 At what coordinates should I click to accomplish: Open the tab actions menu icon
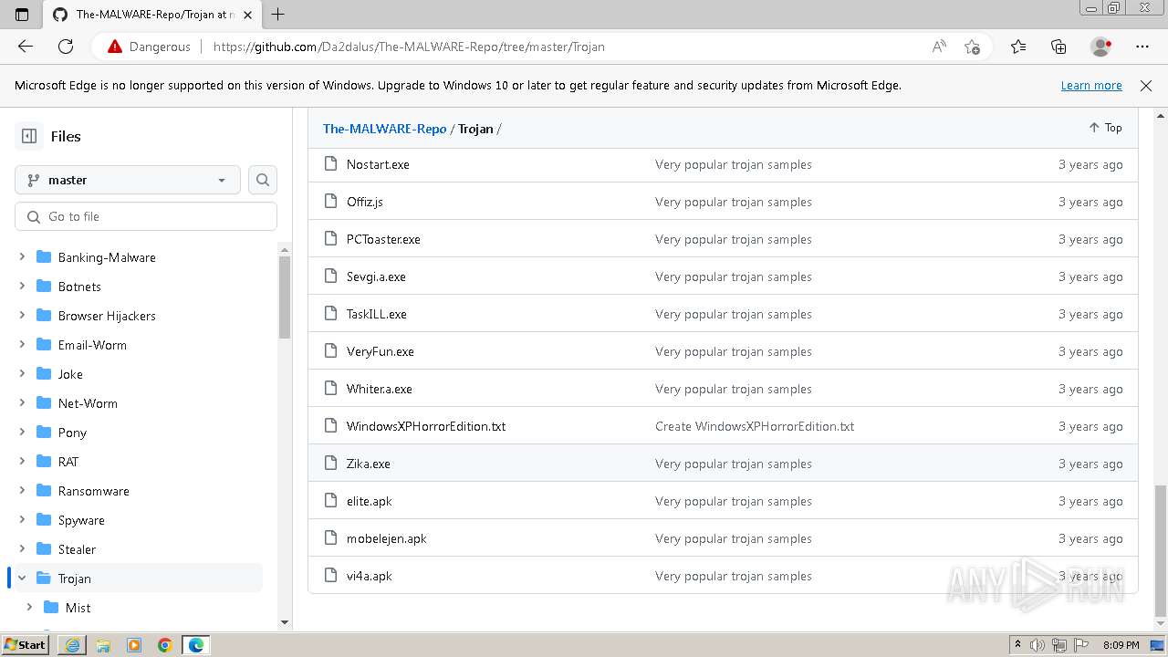[22, 15]
